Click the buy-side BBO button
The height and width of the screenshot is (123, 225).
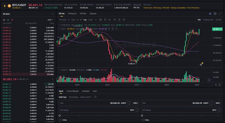tap(135, 103)
